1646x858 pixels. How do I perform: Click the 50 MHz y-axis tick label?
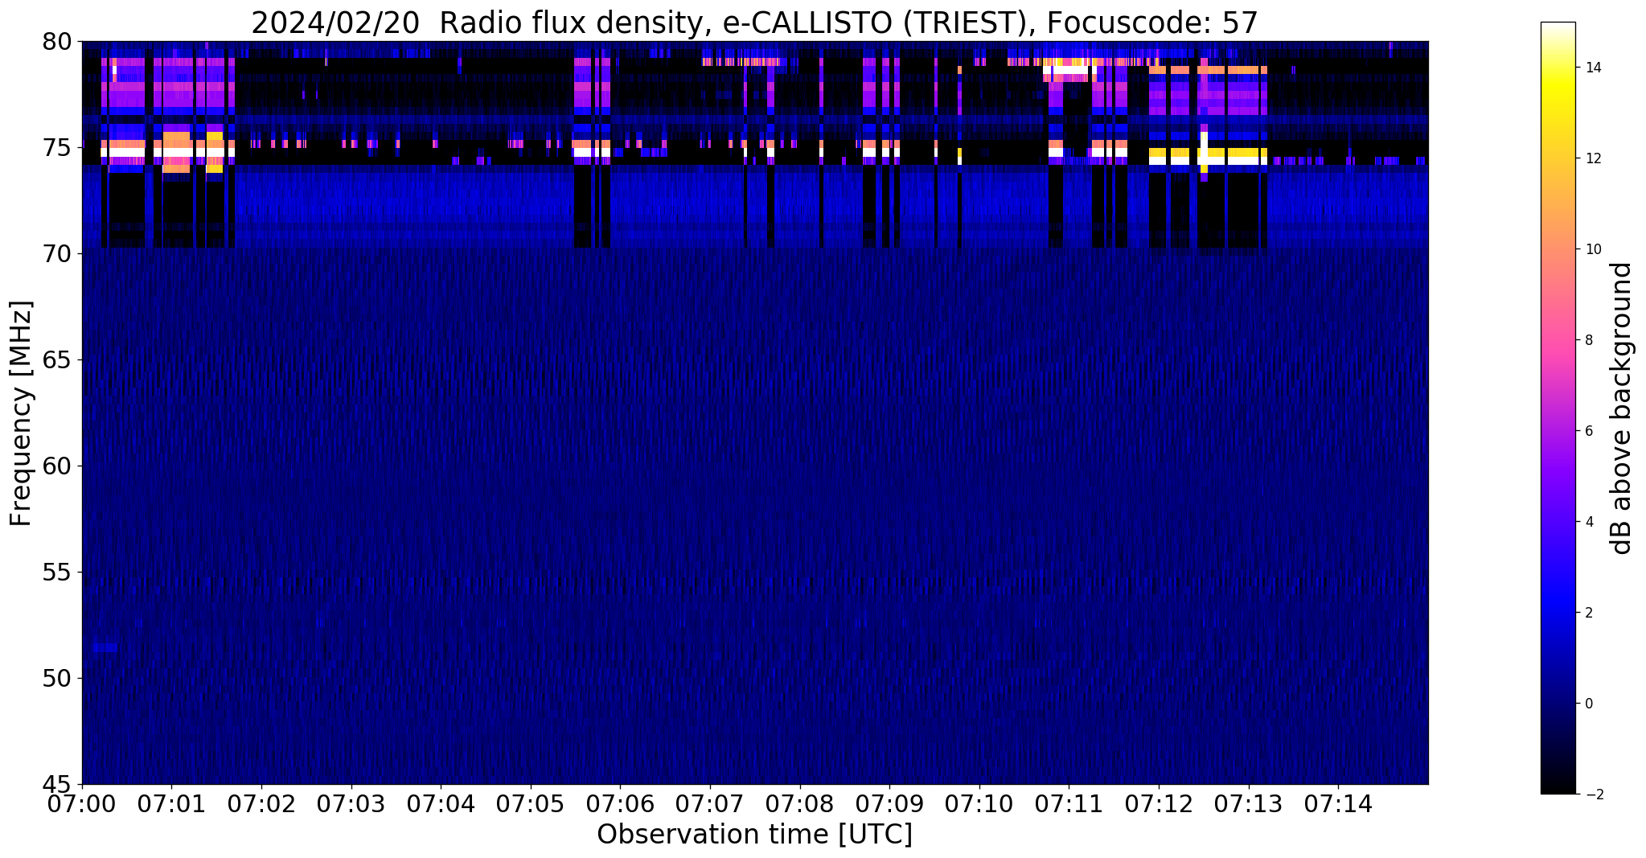click(x=57, y=679)
